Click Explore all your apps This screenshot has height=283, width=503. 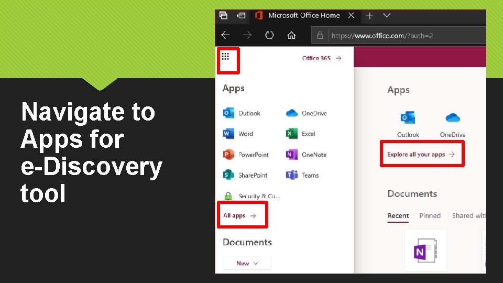[421, 154]
